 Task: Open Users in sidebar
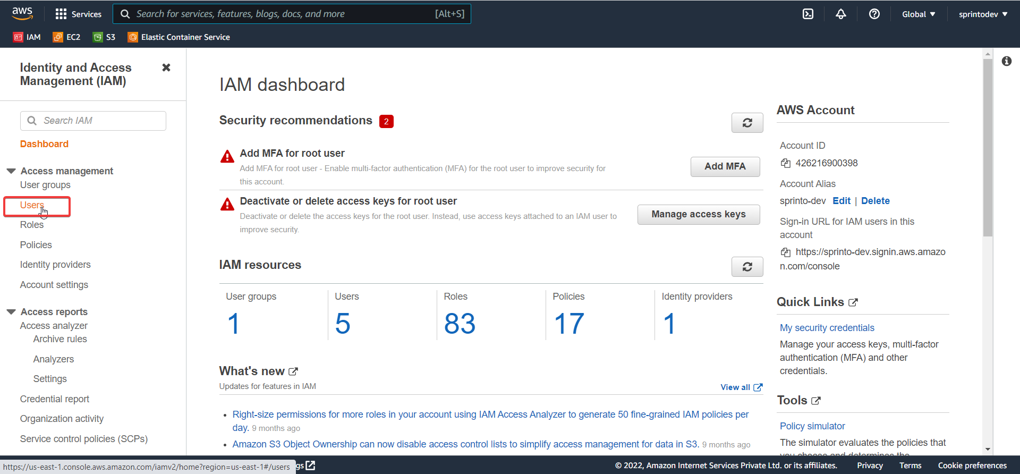point(32,205)
